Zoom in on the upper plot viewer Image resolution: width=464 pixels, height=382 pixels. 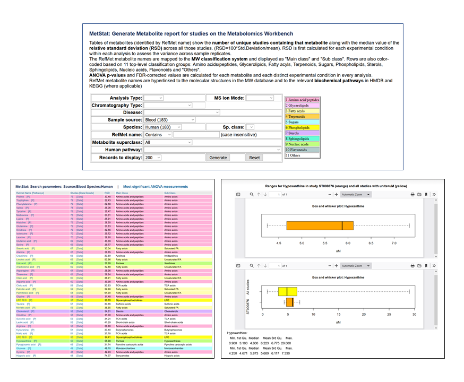pyautogui.click(x=336, y=195)
